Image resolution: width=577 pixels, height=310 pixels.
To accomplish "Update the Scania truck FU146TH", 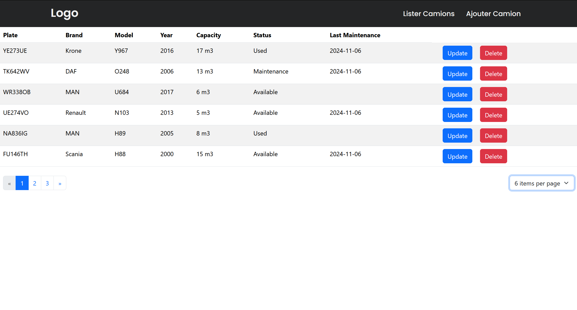I will click(457, 156).
